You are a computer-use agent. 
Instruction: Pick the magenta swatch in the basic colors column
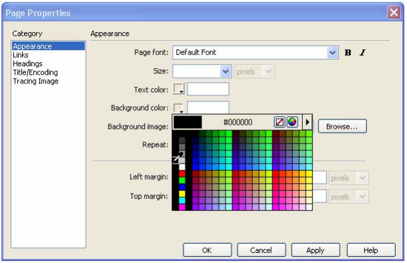(182, 207)
